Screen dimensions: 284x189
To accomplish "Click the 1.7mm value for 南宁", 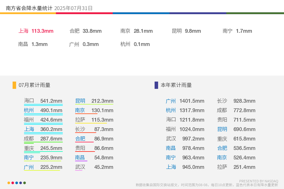I will pyautogui.click(x=244, y=31).
